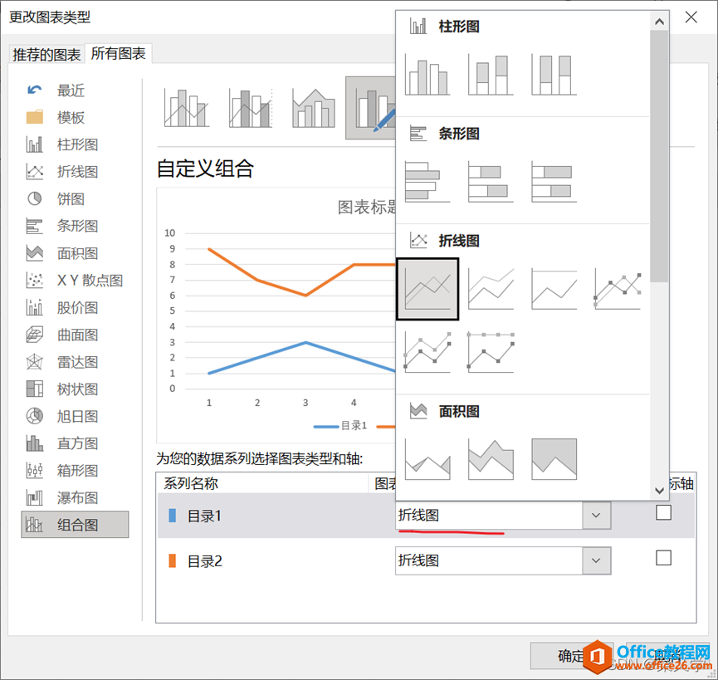Select stacked line chart icon in dropdown
The height and width of the screenshot is (680, 718).
pyautogui.click(x=491, y=289)
